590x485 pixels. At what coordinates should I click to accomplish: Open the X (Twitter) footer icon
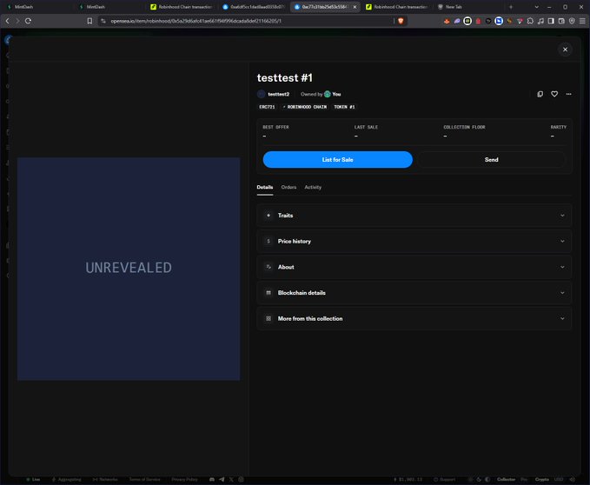pyautogui.click(x=231, y=480)
